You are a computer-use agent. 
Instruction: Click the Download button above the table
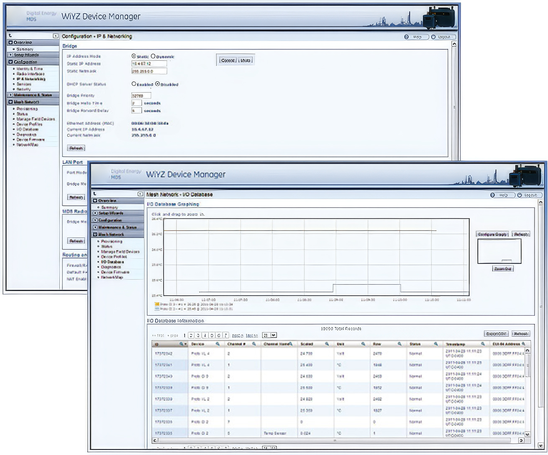point(496,334)
